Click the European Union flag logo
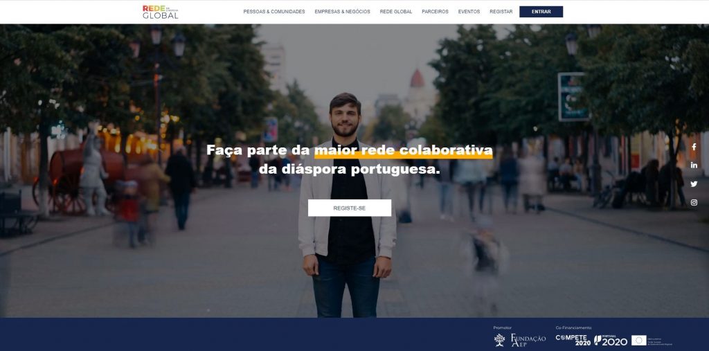Screen dimensions: 709x351 coord(638,340)
